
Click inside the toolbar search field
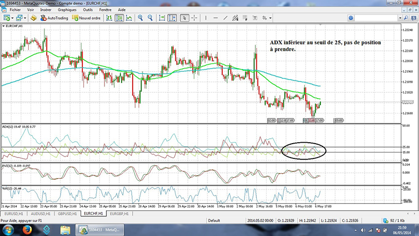(376, 18)
